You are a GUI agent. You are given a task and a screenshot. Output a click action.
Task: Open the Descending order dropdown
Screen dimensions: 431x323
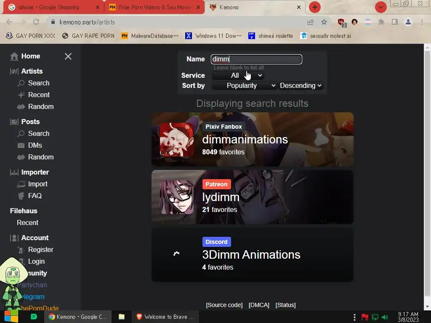301,86
